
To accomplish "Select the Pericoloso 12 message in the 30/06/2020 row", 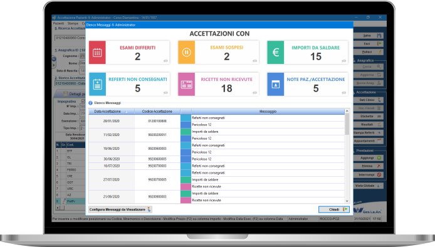I will tap(268, 159).
